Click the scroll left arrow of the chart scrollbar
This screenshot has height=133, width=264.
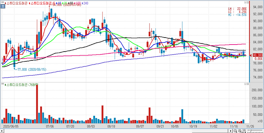pos(2,131)
